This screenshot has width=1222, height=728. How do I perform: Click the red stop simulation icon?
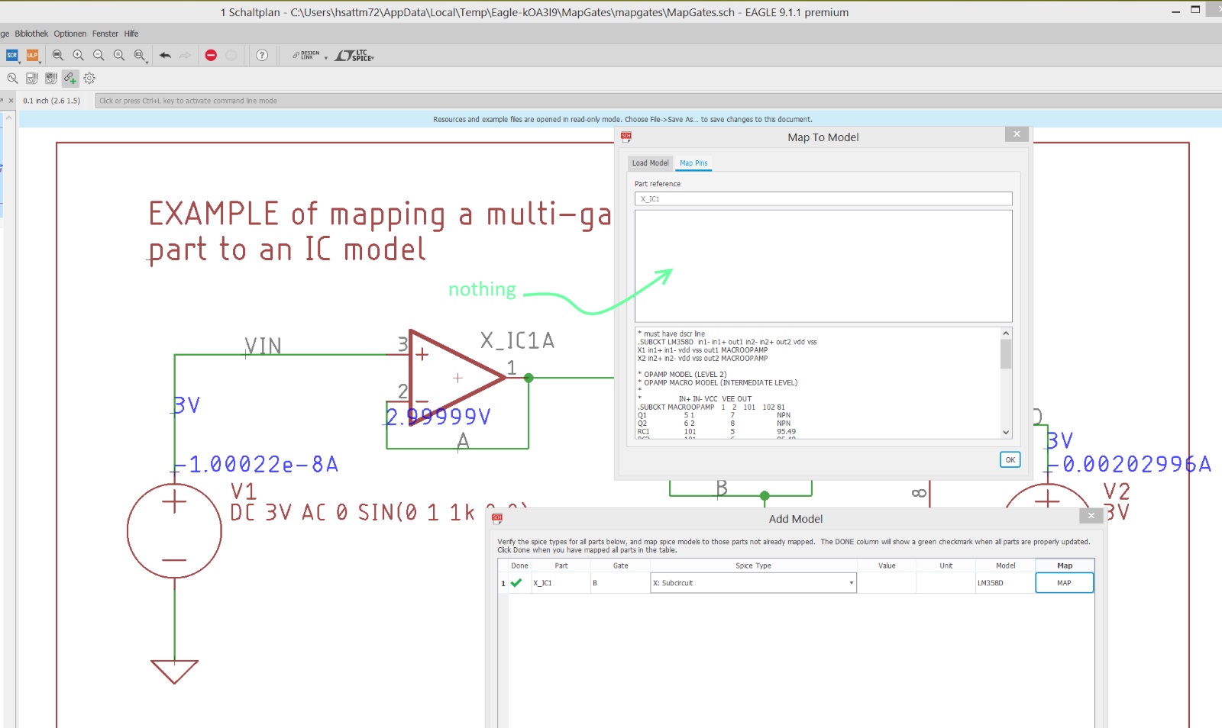211,55
